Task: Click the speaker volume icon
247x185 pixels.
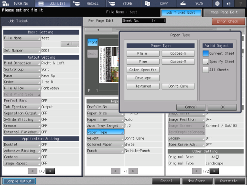Action: click(x=229, y=3)
